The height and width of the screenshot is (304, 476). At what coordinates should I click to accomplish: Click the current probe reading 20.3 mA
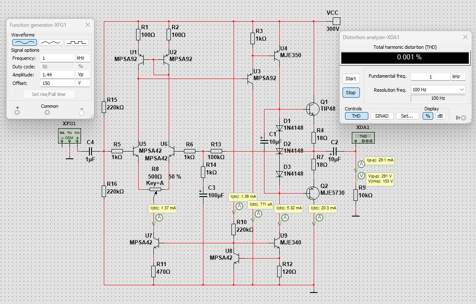tap(323, 208)
